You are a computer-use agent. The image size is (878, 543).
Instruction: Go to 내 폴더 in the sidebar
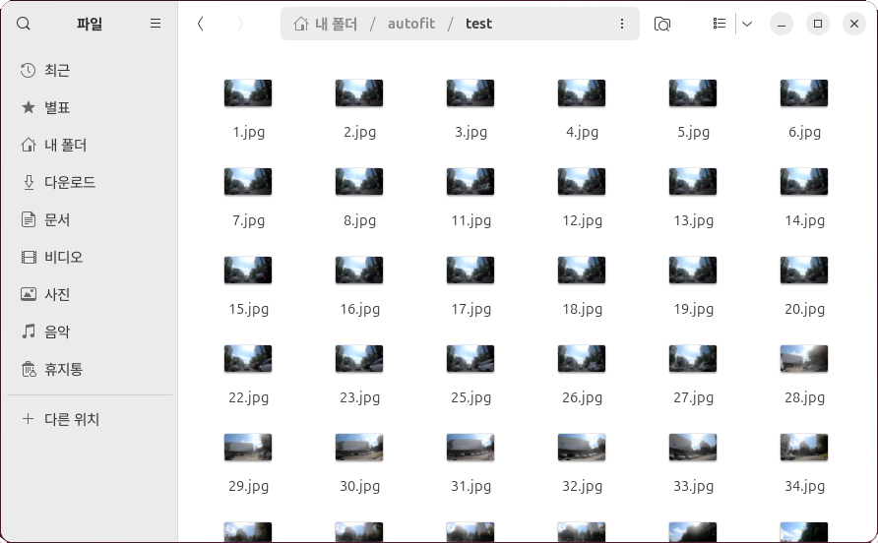[90, 145]
